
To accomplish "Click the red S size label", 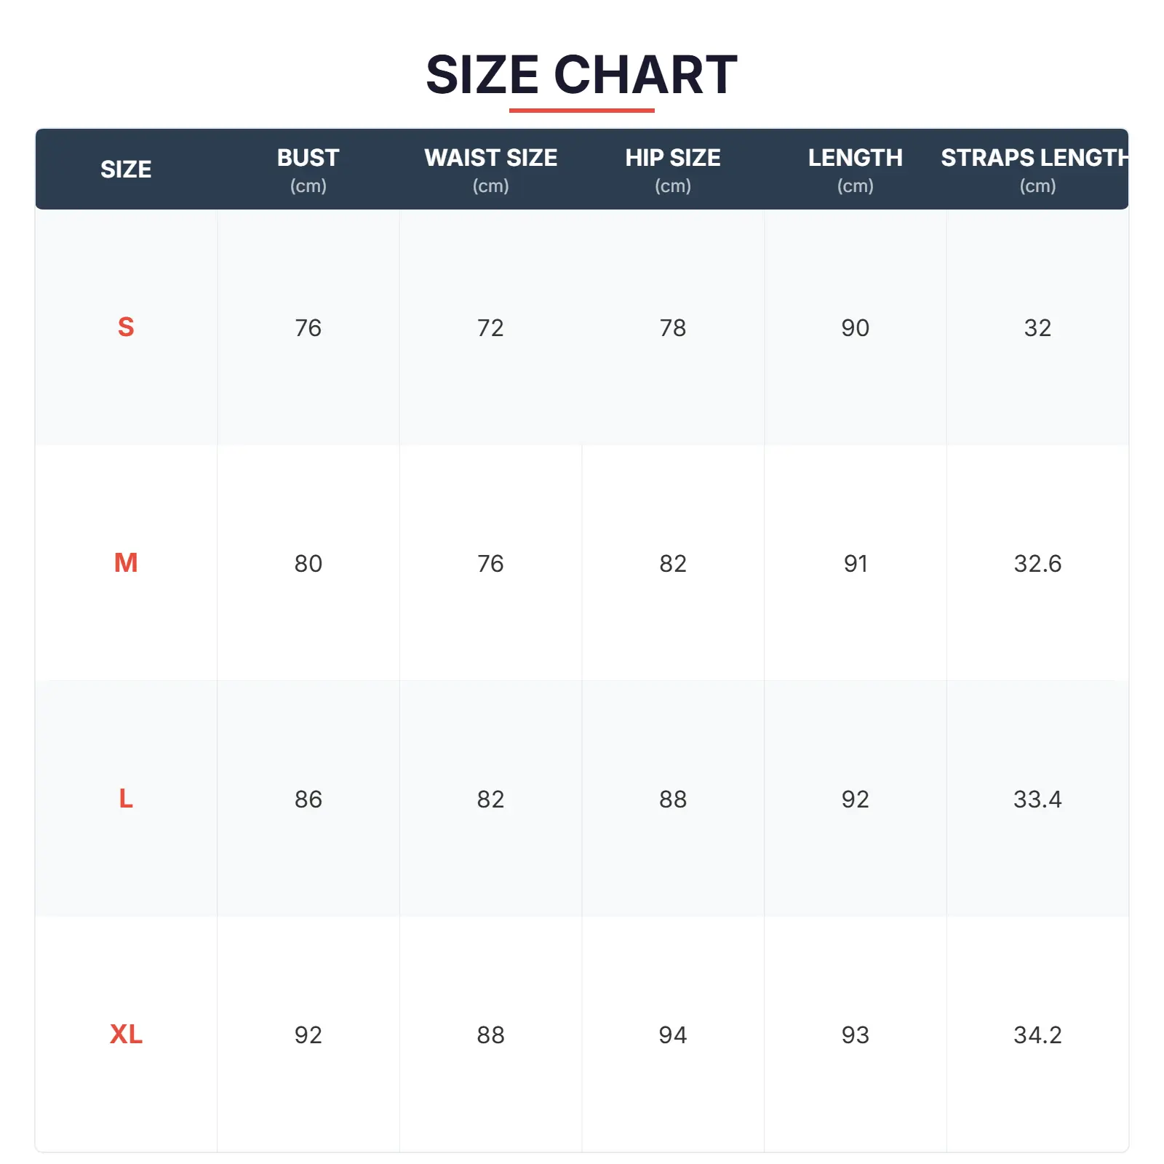I will pyautogui.click(x=126, y=327).
